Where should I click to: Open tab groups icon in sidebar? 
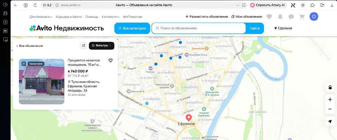tap(5, 13)
